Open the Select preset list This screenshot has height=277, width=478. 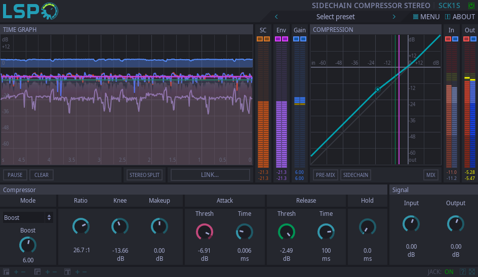(x=335, y=17)
